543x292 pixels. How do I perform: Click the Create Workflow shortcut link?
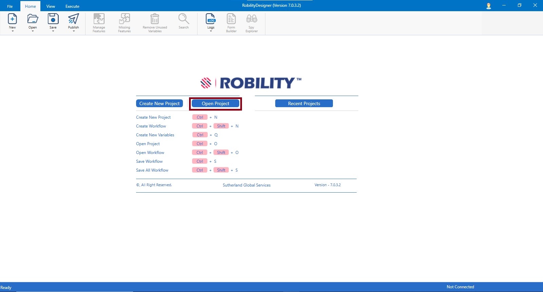[151, 126]
